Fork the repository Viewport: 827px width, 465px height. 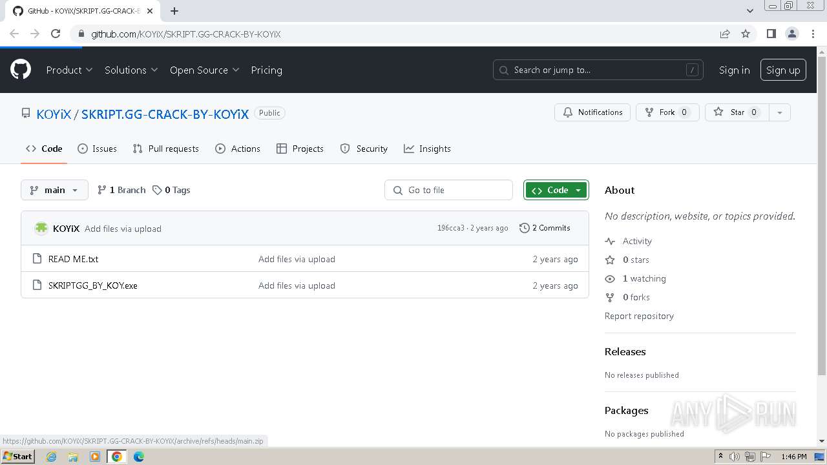click(x=667, y=112)
